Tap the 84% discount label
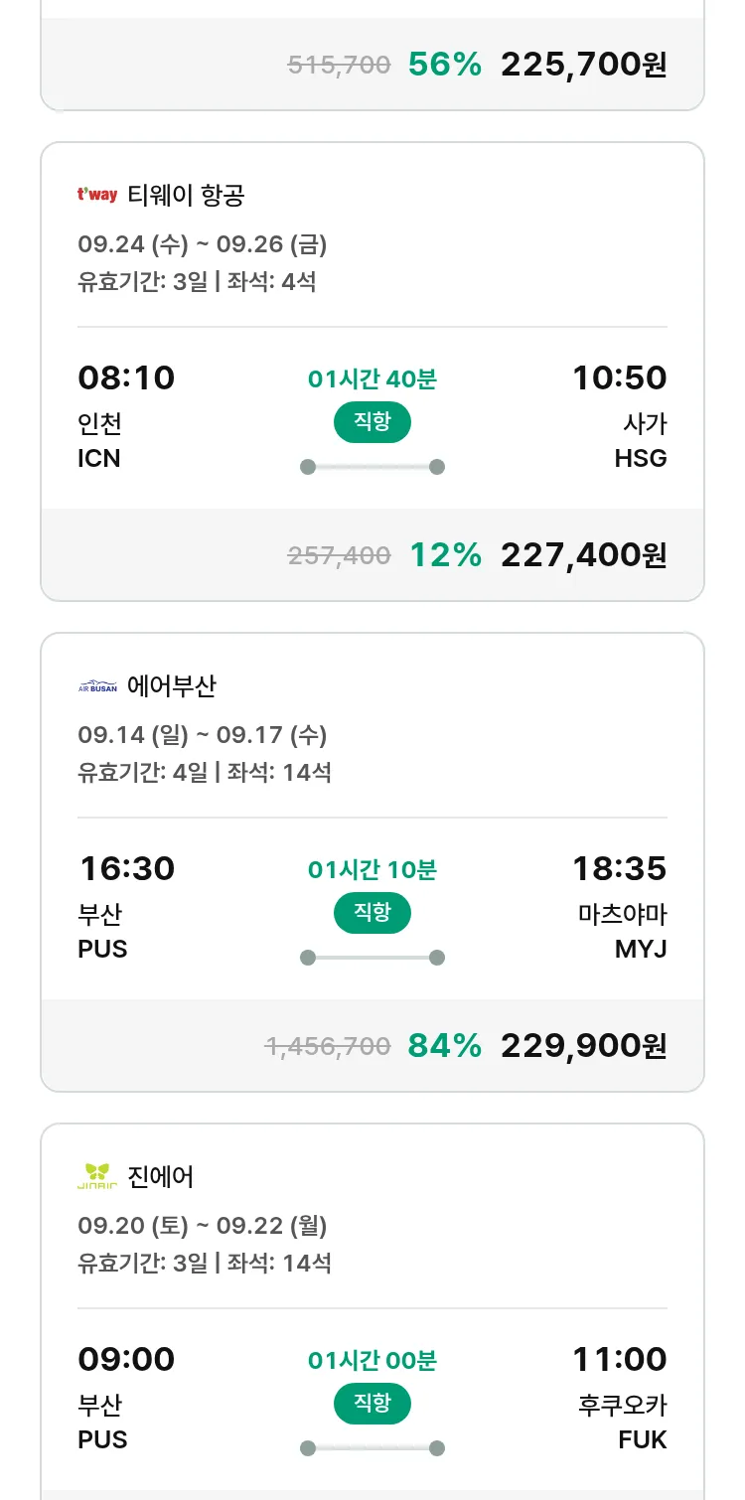This screenshot has width=745, height=1500. pos(445,1046)
